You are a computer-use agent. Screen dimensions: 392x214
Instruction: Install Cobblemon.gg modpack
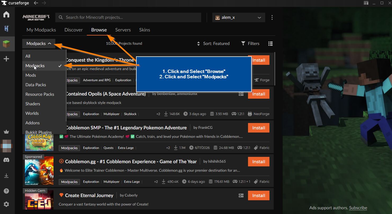[x=259, y=162]
